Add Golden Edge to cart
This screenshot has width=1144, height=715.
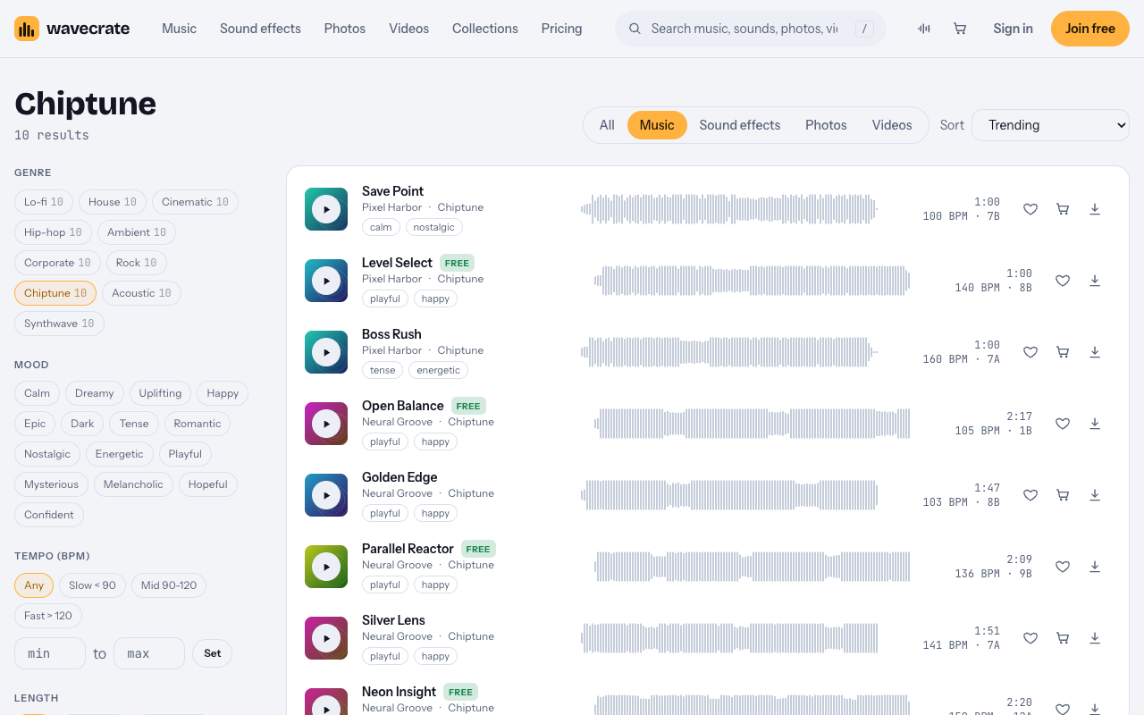[x=1063, y=495]
